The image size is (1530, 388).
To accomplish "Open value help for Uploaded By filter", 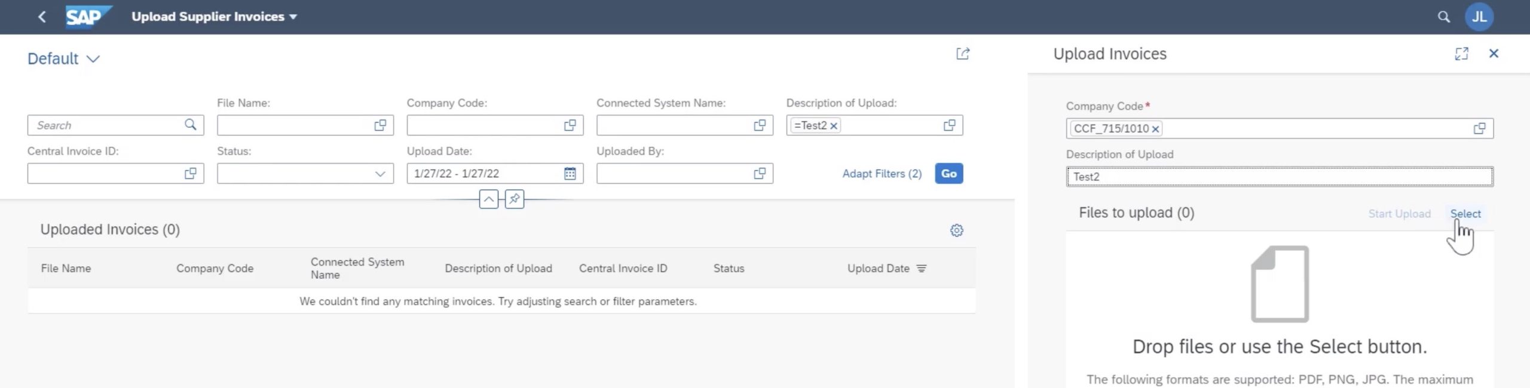I will tap(760, 174).
